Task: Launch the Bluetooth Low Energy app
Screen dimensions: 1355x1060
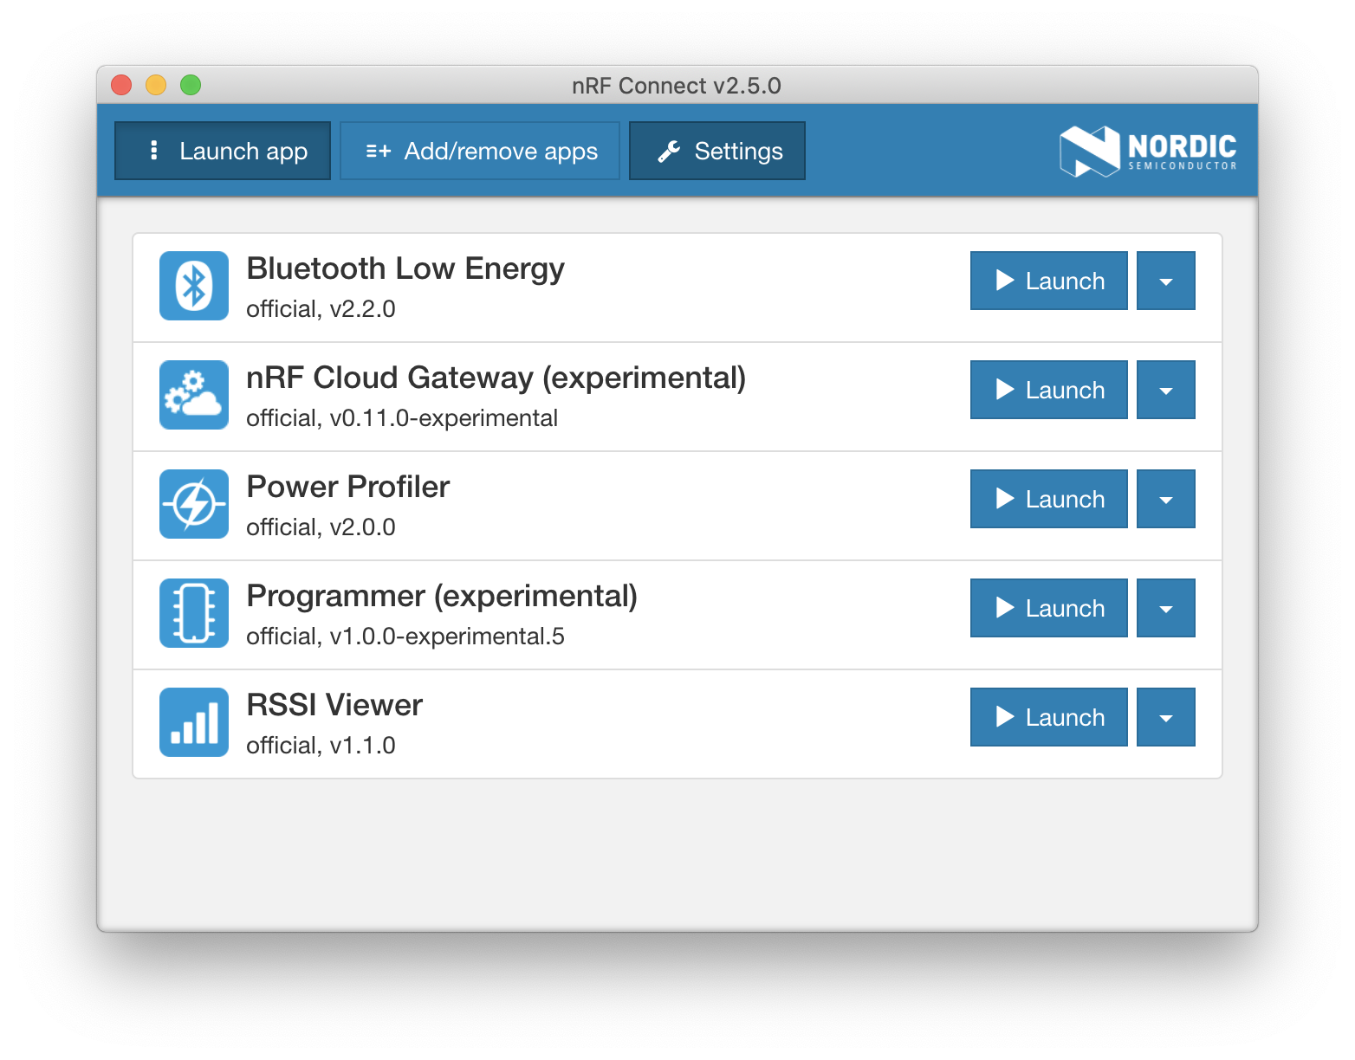Action: coord(1048,281)
